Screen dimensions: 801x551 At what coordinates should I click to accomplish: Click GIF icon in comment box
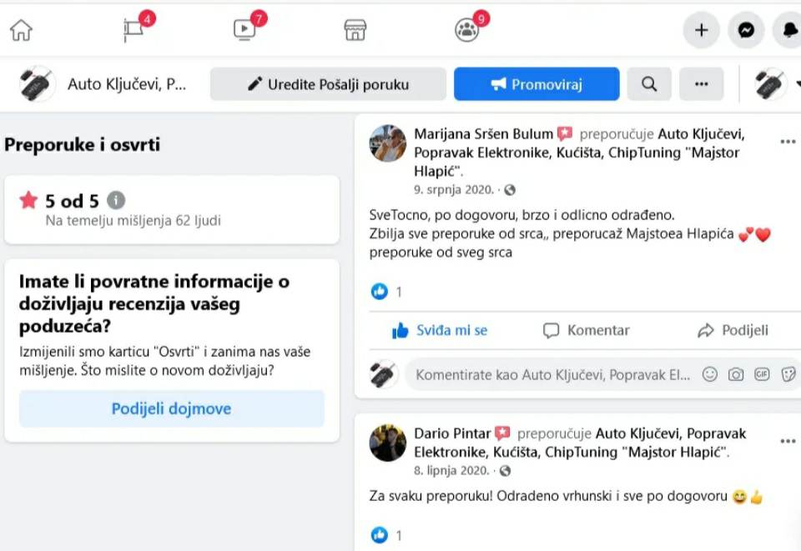pyautogui.click(x=762, y=374)
